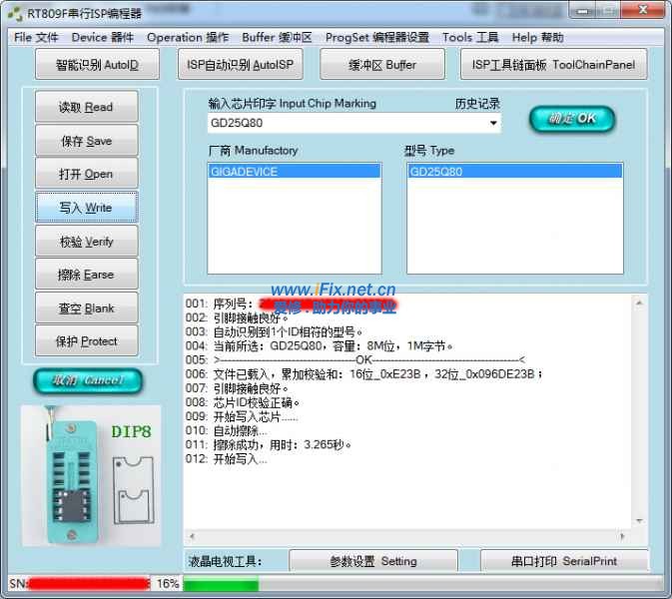Click the log panel vertical scrollbar down arrow
The image size is (672, 599).
[x=638, y=520]
